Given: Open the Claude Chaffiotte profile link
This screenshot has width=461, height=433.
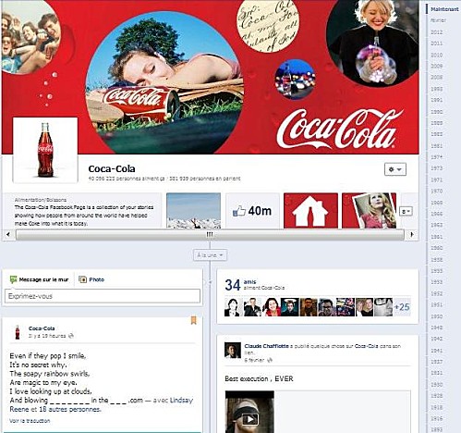Looking at the screenshot, I should [266, 346].
